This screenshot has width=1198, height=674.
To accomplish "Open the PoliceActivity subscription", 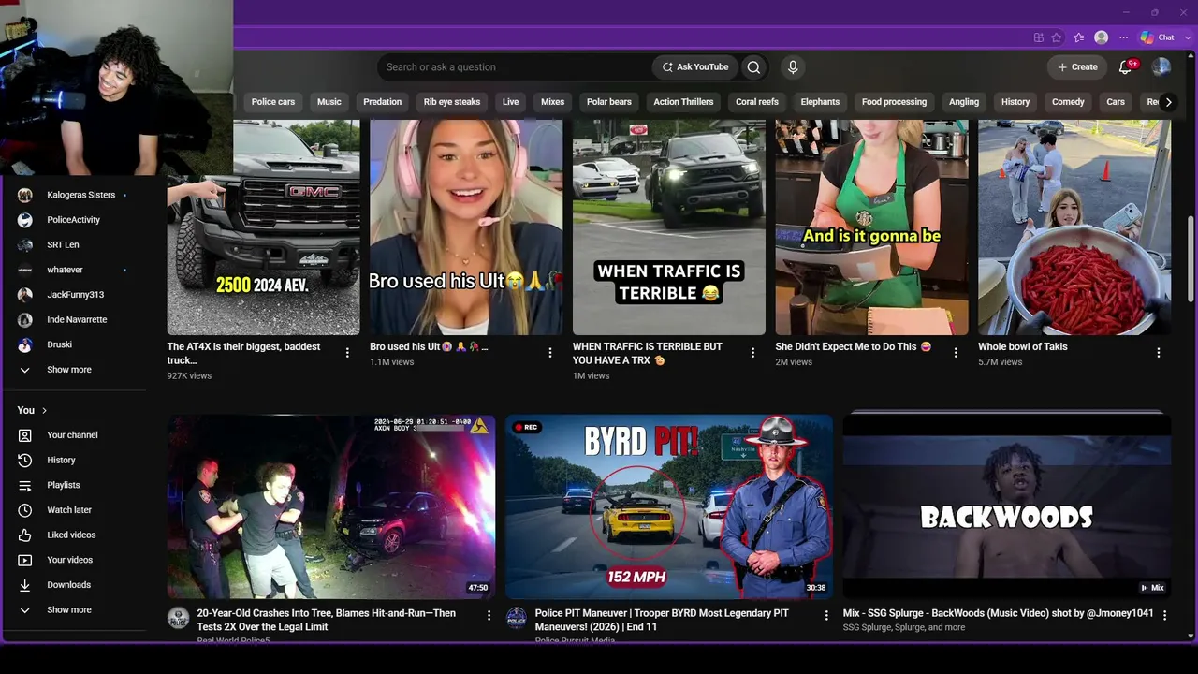I will (73, 220).
